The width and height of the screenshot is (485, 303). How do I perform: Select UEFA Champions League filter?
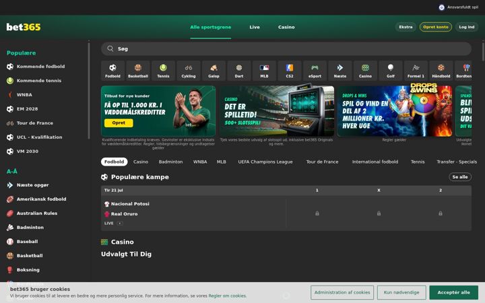(265, 162)
